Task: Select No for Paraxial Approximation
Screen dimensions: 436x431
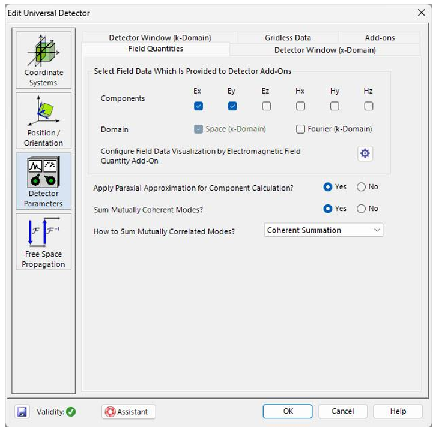Action: point(361,187)
